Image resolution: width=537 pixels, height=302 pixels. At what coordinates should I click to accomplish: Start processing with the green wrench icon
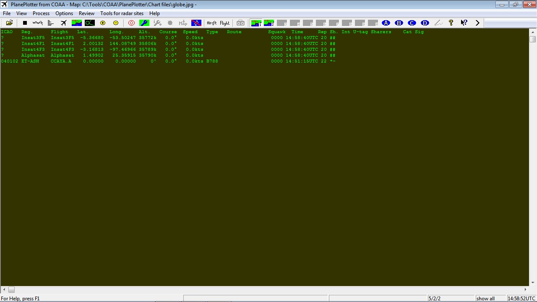click(x=144, y=23)
